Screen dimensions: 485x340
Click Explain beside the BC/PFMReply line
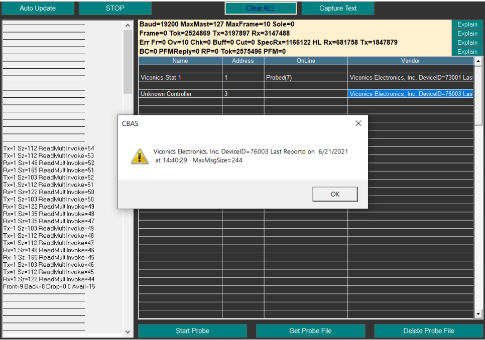(467, 52)
